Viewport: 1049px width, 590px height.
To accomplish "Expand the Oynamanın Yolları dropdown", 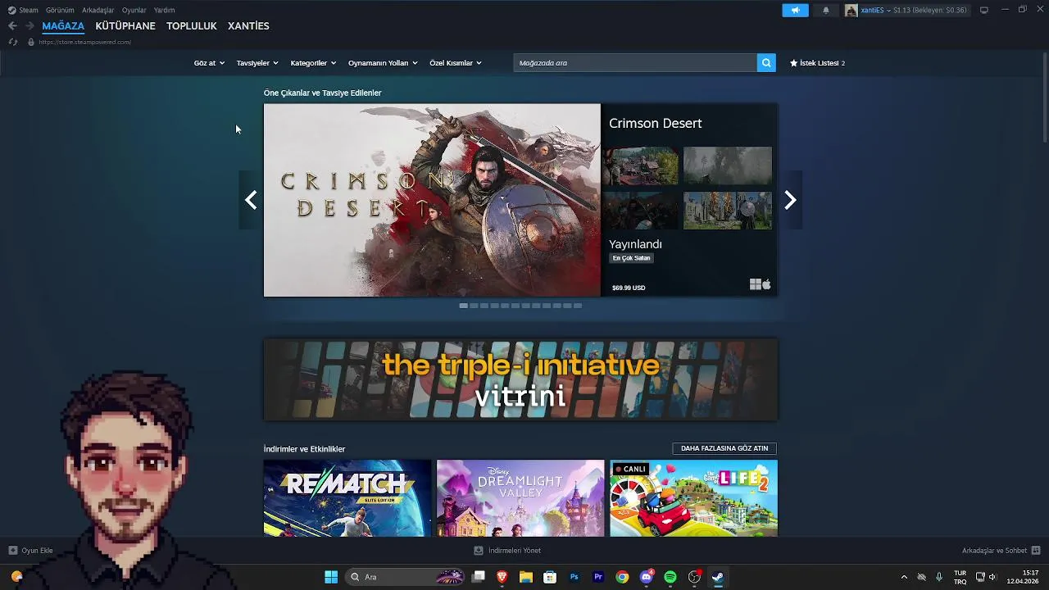I will click(383, 63).
